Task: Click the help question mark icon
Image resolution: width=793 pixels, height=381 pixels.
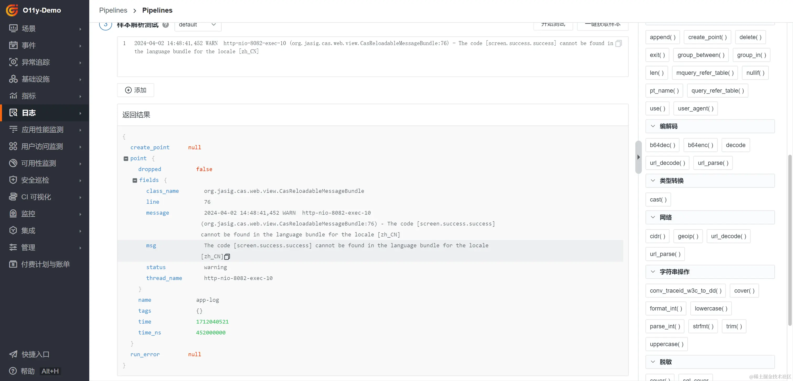Action: pos(166,25)
